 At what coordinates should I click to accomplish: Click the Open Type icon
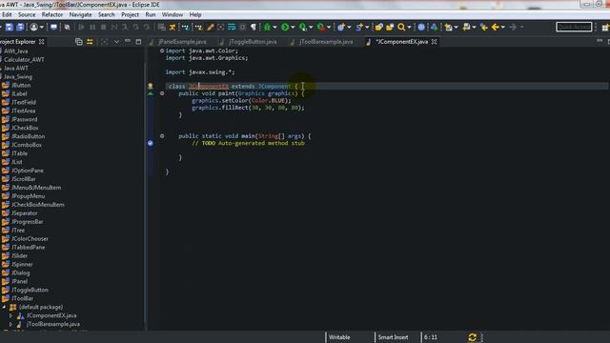378,27
